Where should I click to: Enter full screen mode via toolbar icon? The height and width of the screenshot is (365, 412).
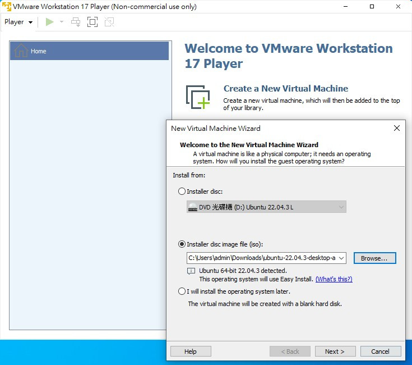pyautogui.click(x=92, y=22)
